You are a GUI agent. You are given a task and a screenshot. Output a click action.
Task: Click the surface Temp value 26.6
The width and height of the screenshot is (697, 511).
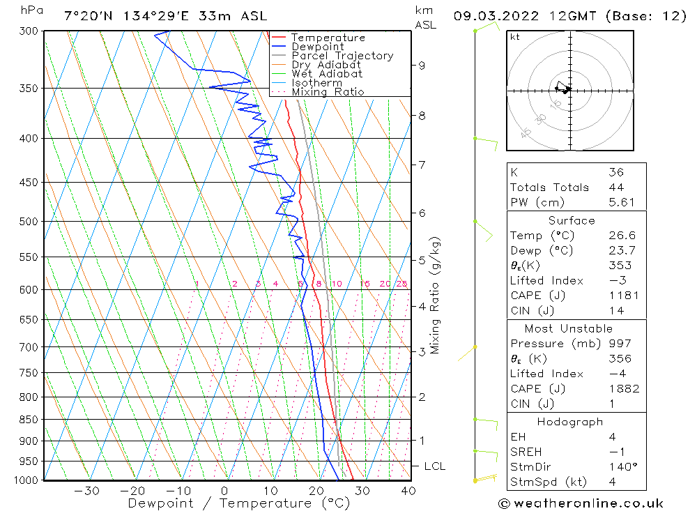point(622,235)
